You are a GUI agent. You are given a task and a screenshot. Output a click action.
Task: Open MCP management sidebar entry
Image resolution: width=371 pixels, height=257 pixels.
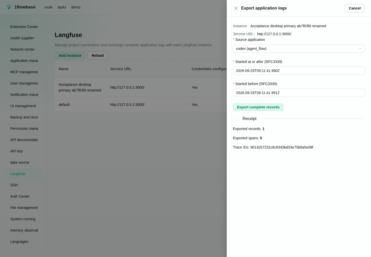tap(23, 72)
